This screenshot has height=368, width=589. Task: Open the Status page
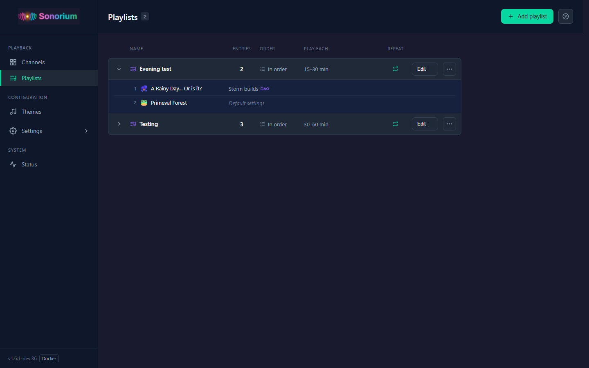coord(49,164)
